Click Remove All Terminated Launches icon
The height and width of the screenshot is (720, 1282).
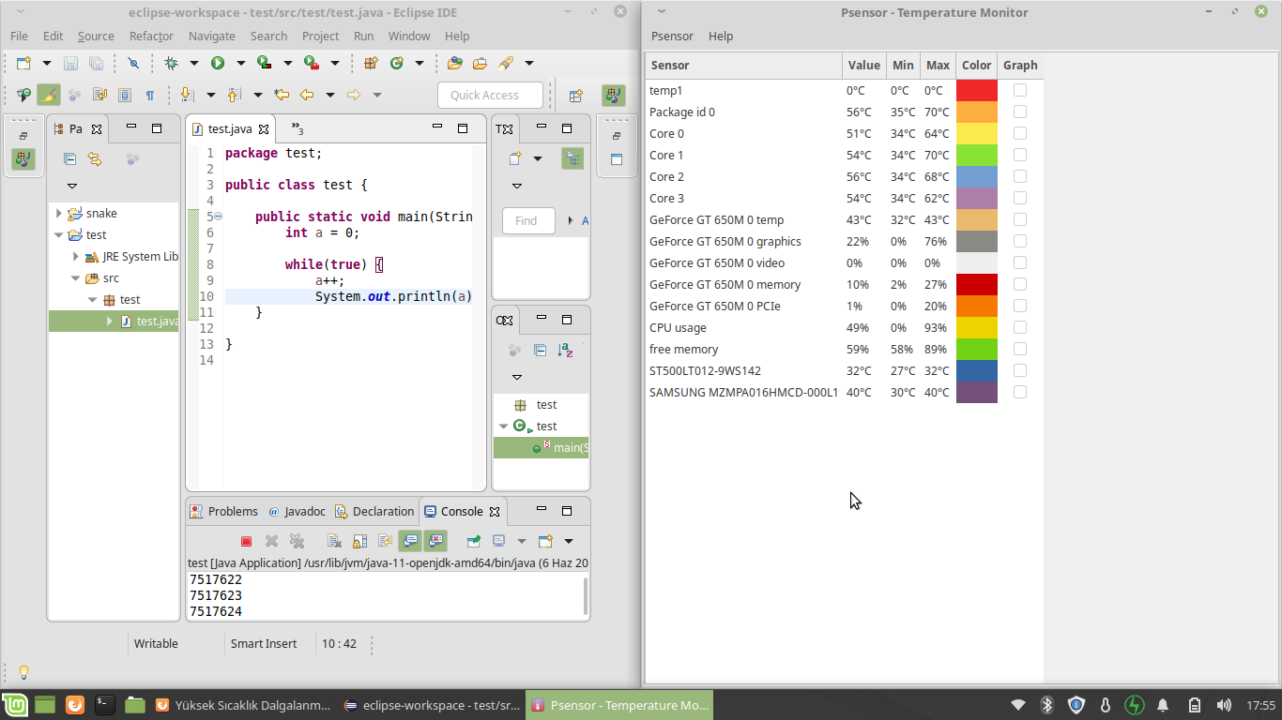tap(297, 541)
